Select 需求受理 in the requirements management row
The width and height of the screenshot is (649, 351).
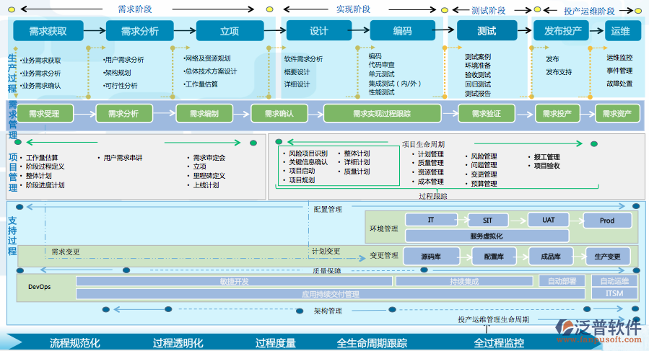tap(44, 114)
